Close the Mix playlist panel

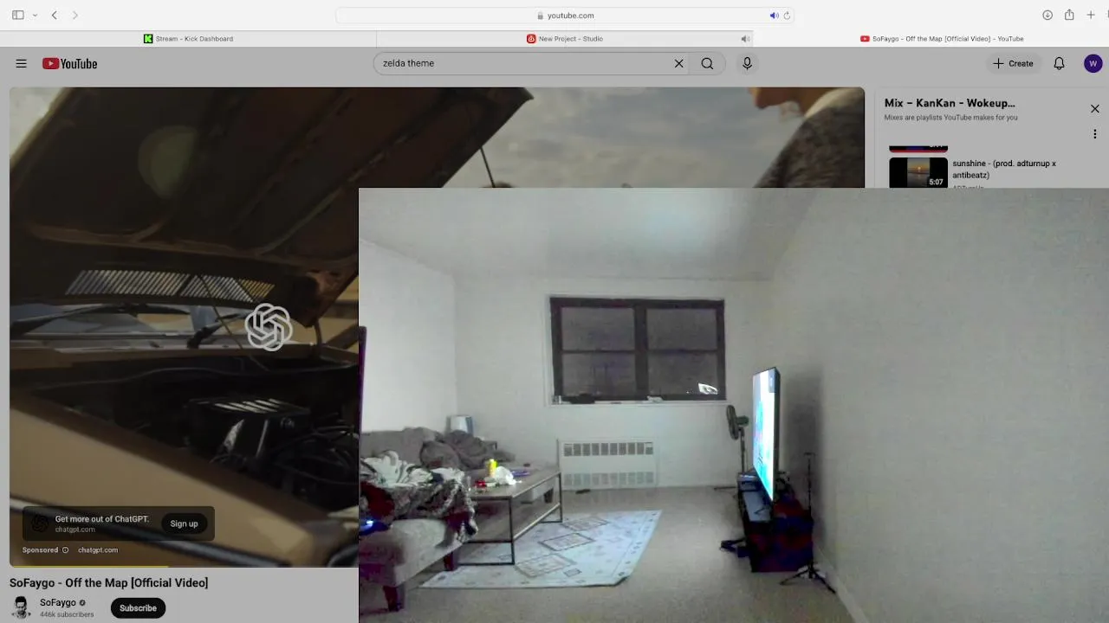pyautogui.click(x=1095, y=109)
